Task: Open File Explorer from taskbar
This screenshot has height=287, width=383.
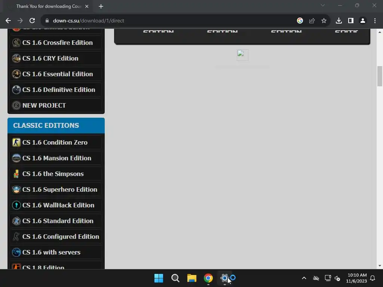Action: pyautogui.click(x=192, y=278)
